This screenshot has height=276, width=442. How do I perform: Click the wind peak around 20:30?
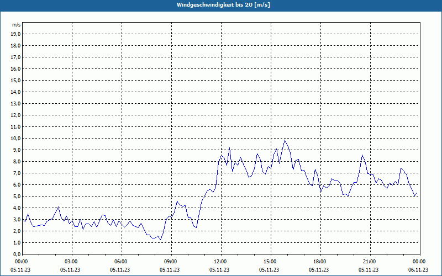coord(362,155)
